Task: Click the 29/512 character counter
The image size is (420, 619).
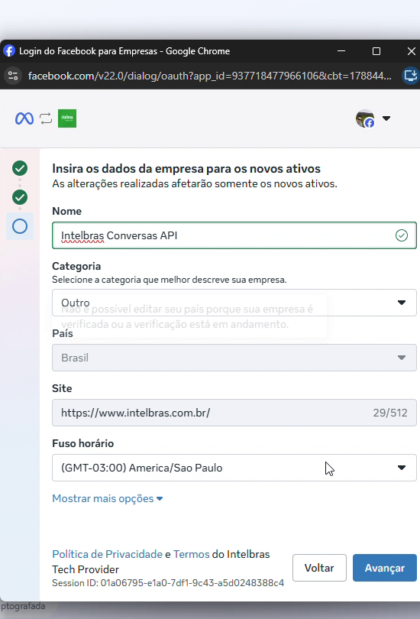Action: tap(390, 413)
